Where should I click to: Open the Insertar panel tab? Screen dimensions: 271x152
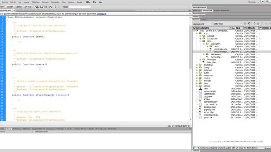[196, 17]
